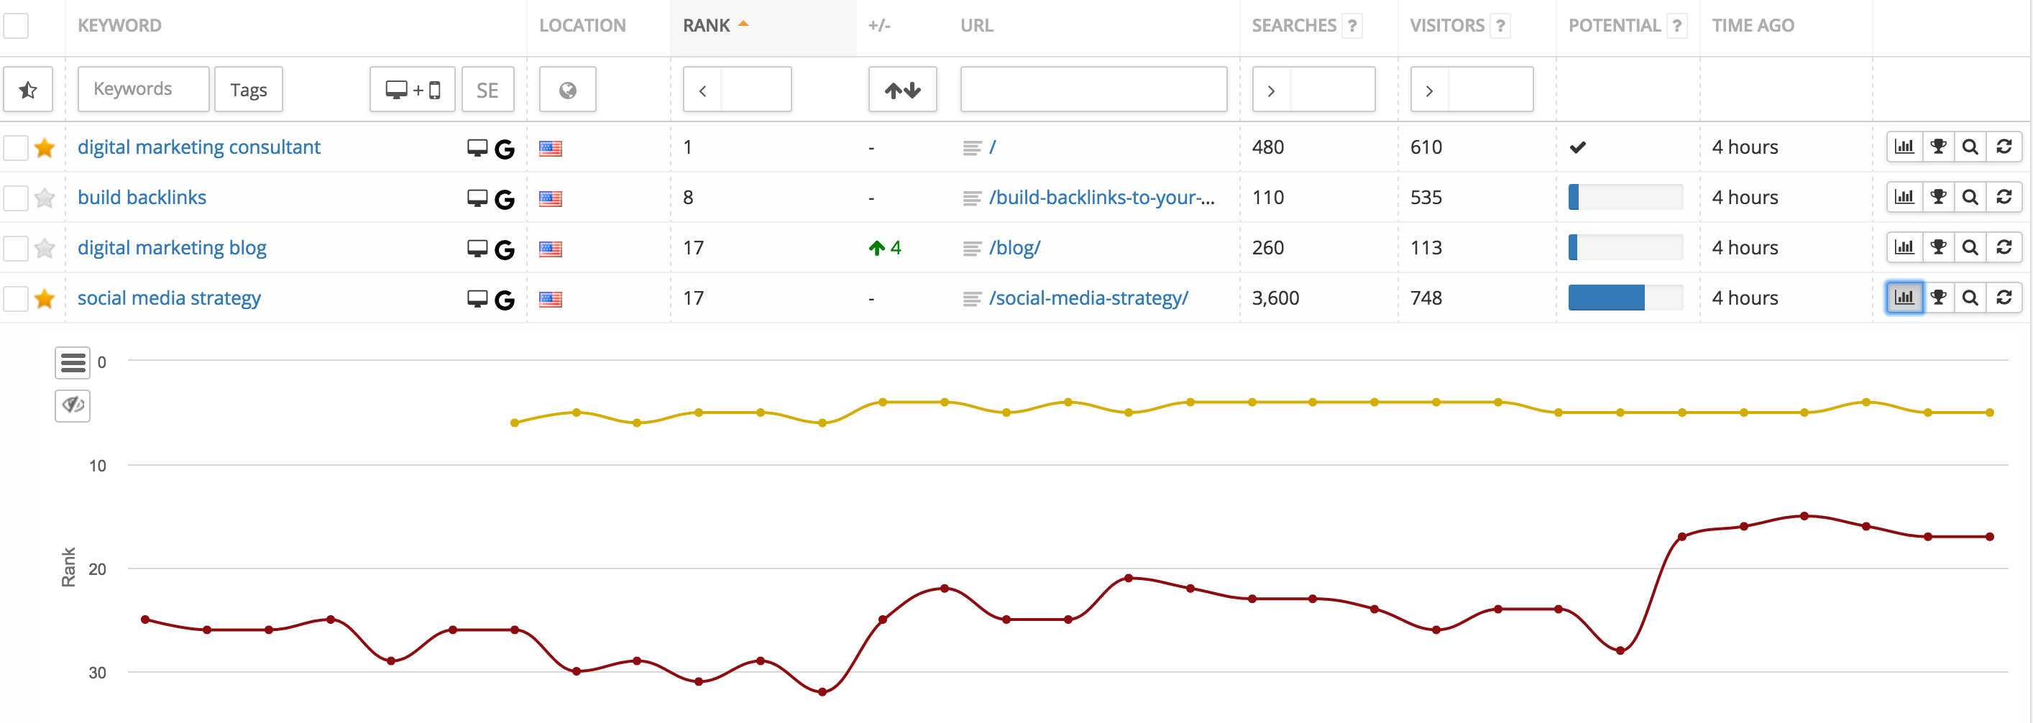Click the globe location filter button

tap(567, 90)
